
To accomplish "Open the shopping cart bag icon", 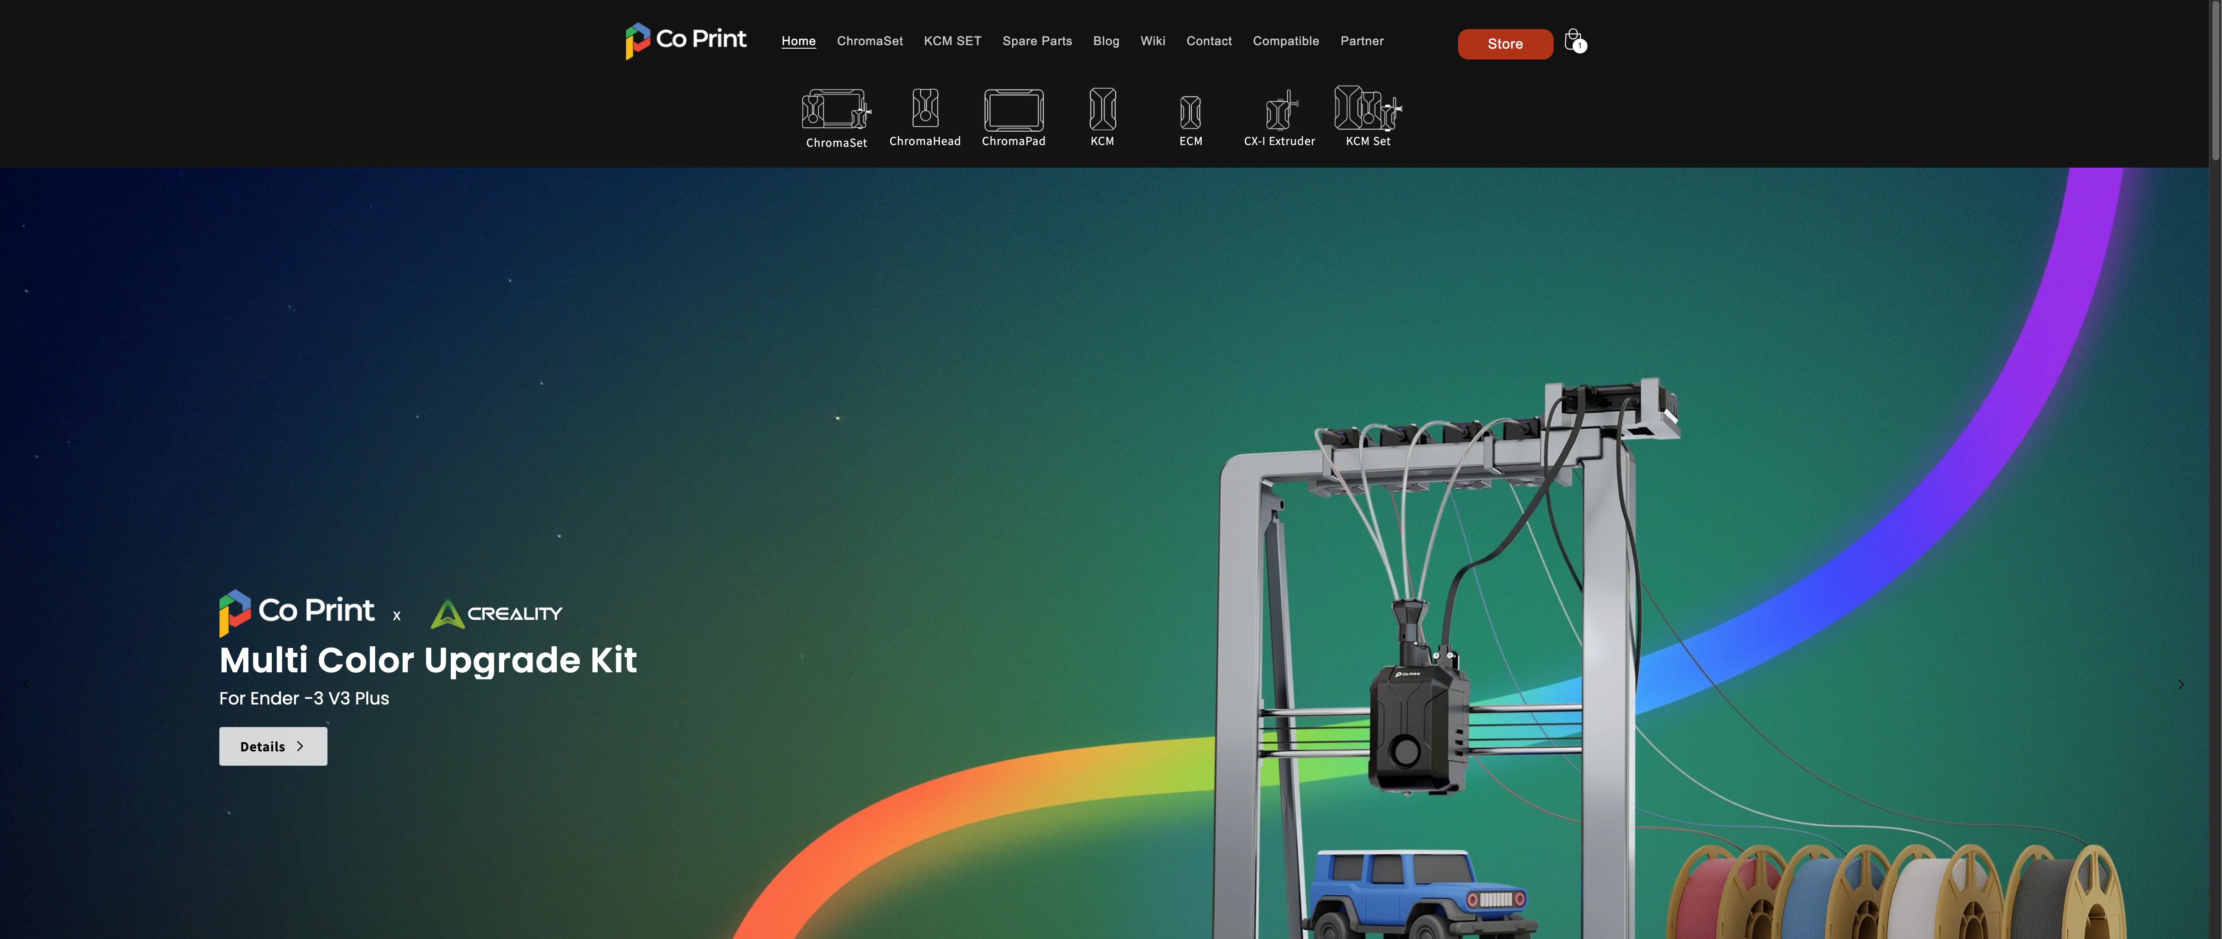I will click(1574, 40).
